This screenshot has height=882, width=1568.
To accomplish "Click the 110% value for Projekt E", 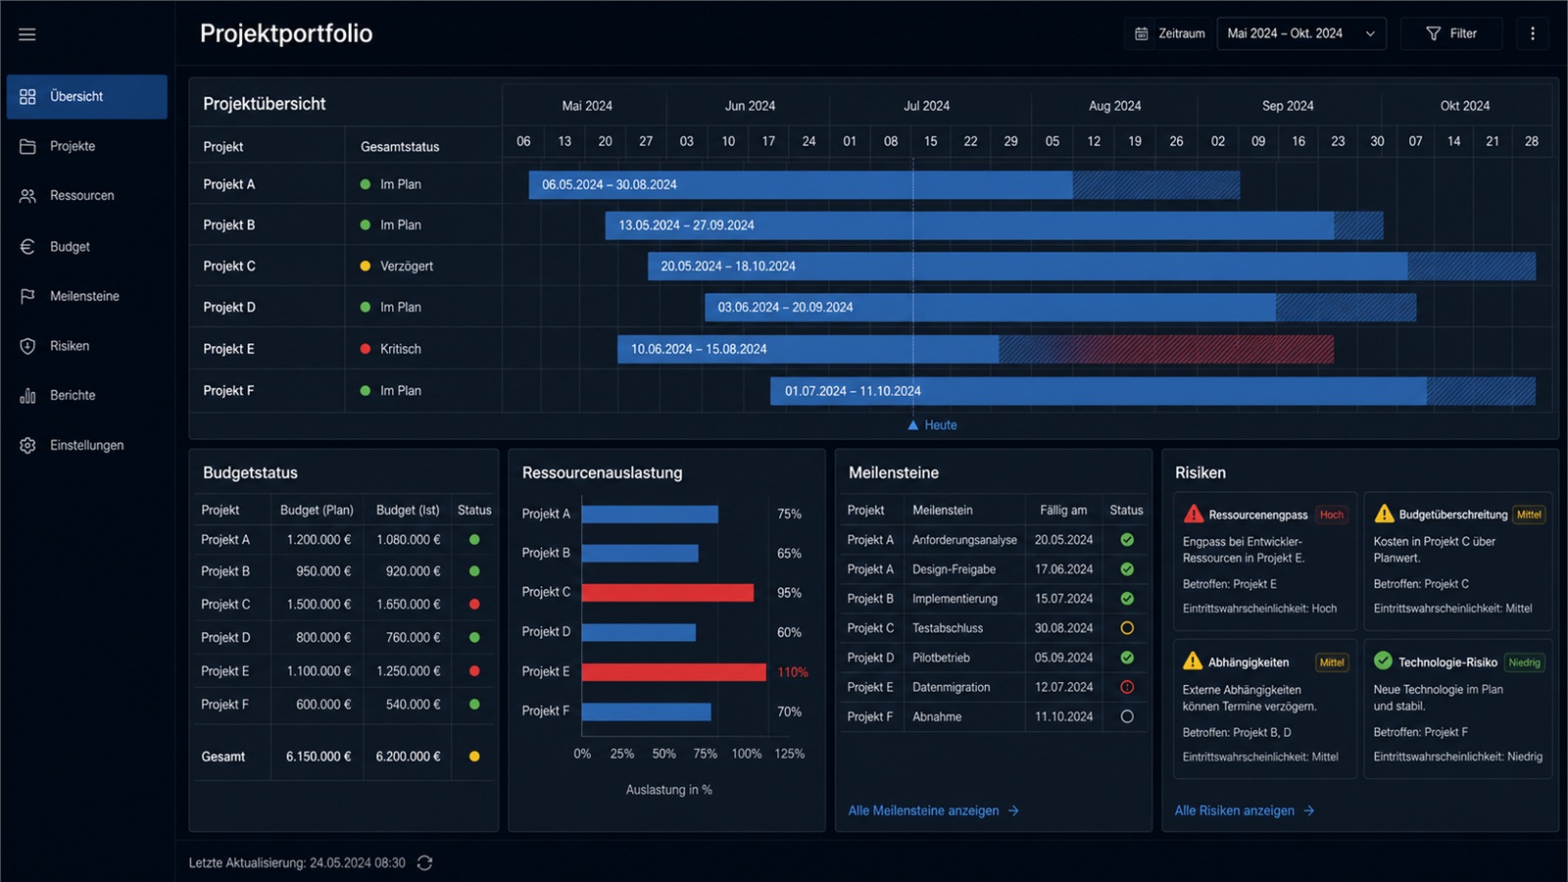I will tap(793, 672).
